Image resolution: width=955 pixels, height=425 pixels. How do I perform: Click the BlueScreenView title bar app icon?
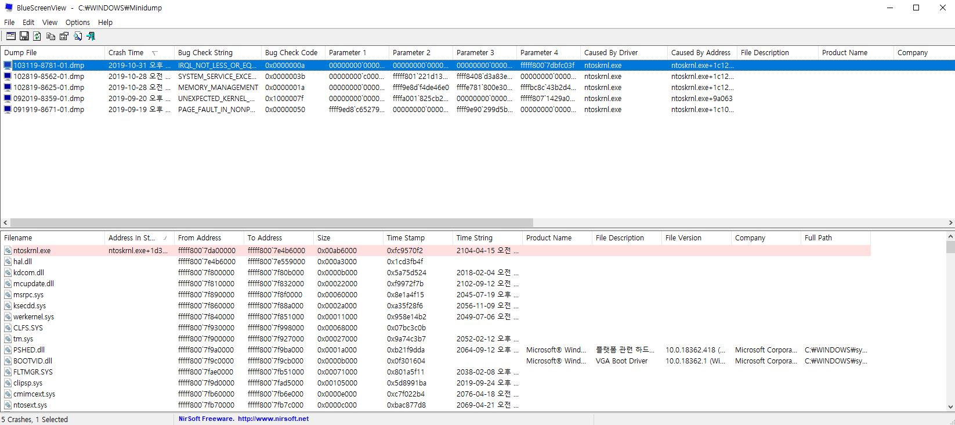(x=9, y=8)
